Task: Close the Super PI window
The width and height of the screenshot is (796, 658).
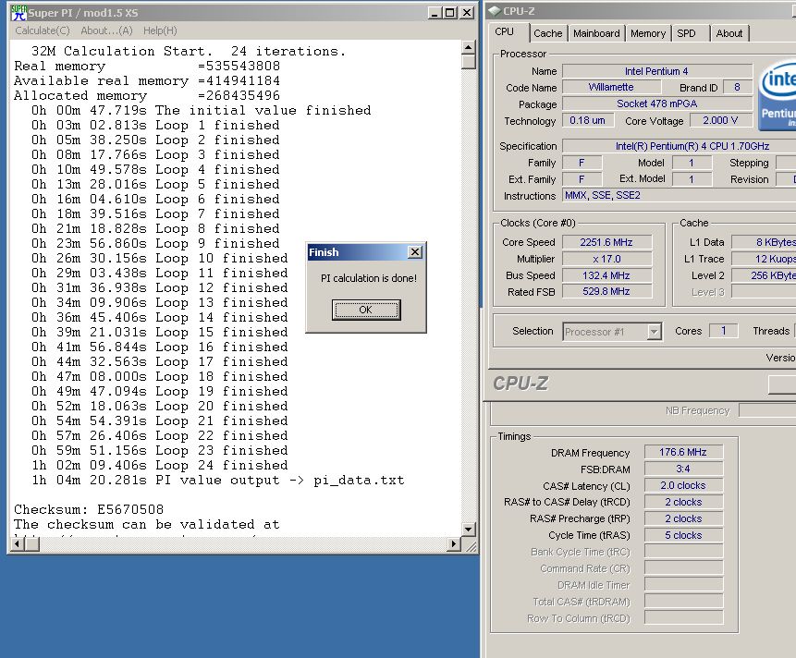Action: (467, 13)
